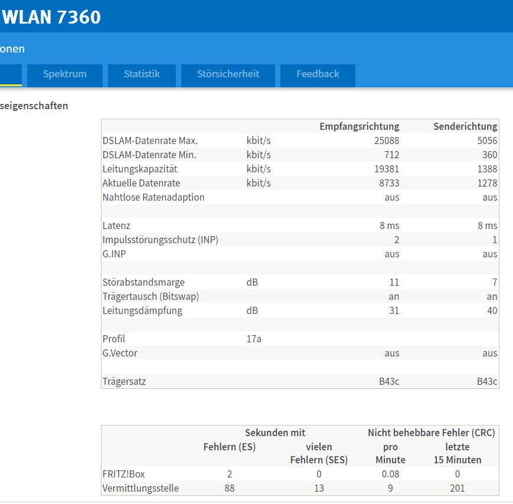Select the Störsicherheit tab
The height and width of the screenshot is (504, 513).
point(228,74)
